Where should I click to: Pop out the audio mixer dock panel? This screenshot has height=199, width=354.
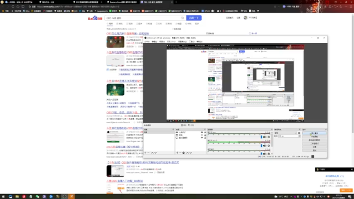272,129
